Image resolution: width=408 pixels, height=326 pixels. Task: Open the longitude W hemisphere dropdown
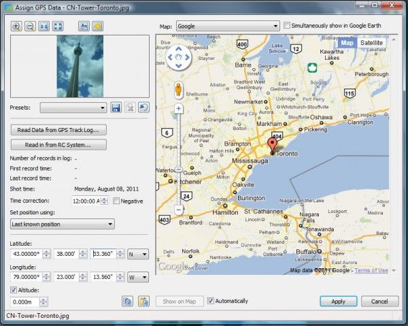[x=138, y=277]
